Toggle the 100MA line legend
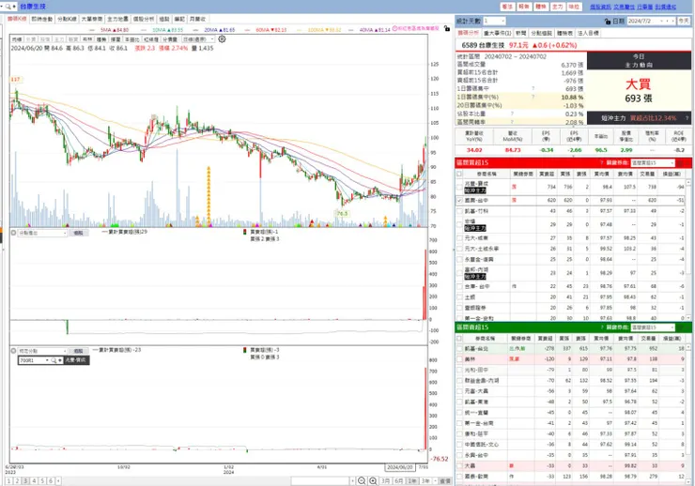 pyautogui.click(x=324, y=30)
